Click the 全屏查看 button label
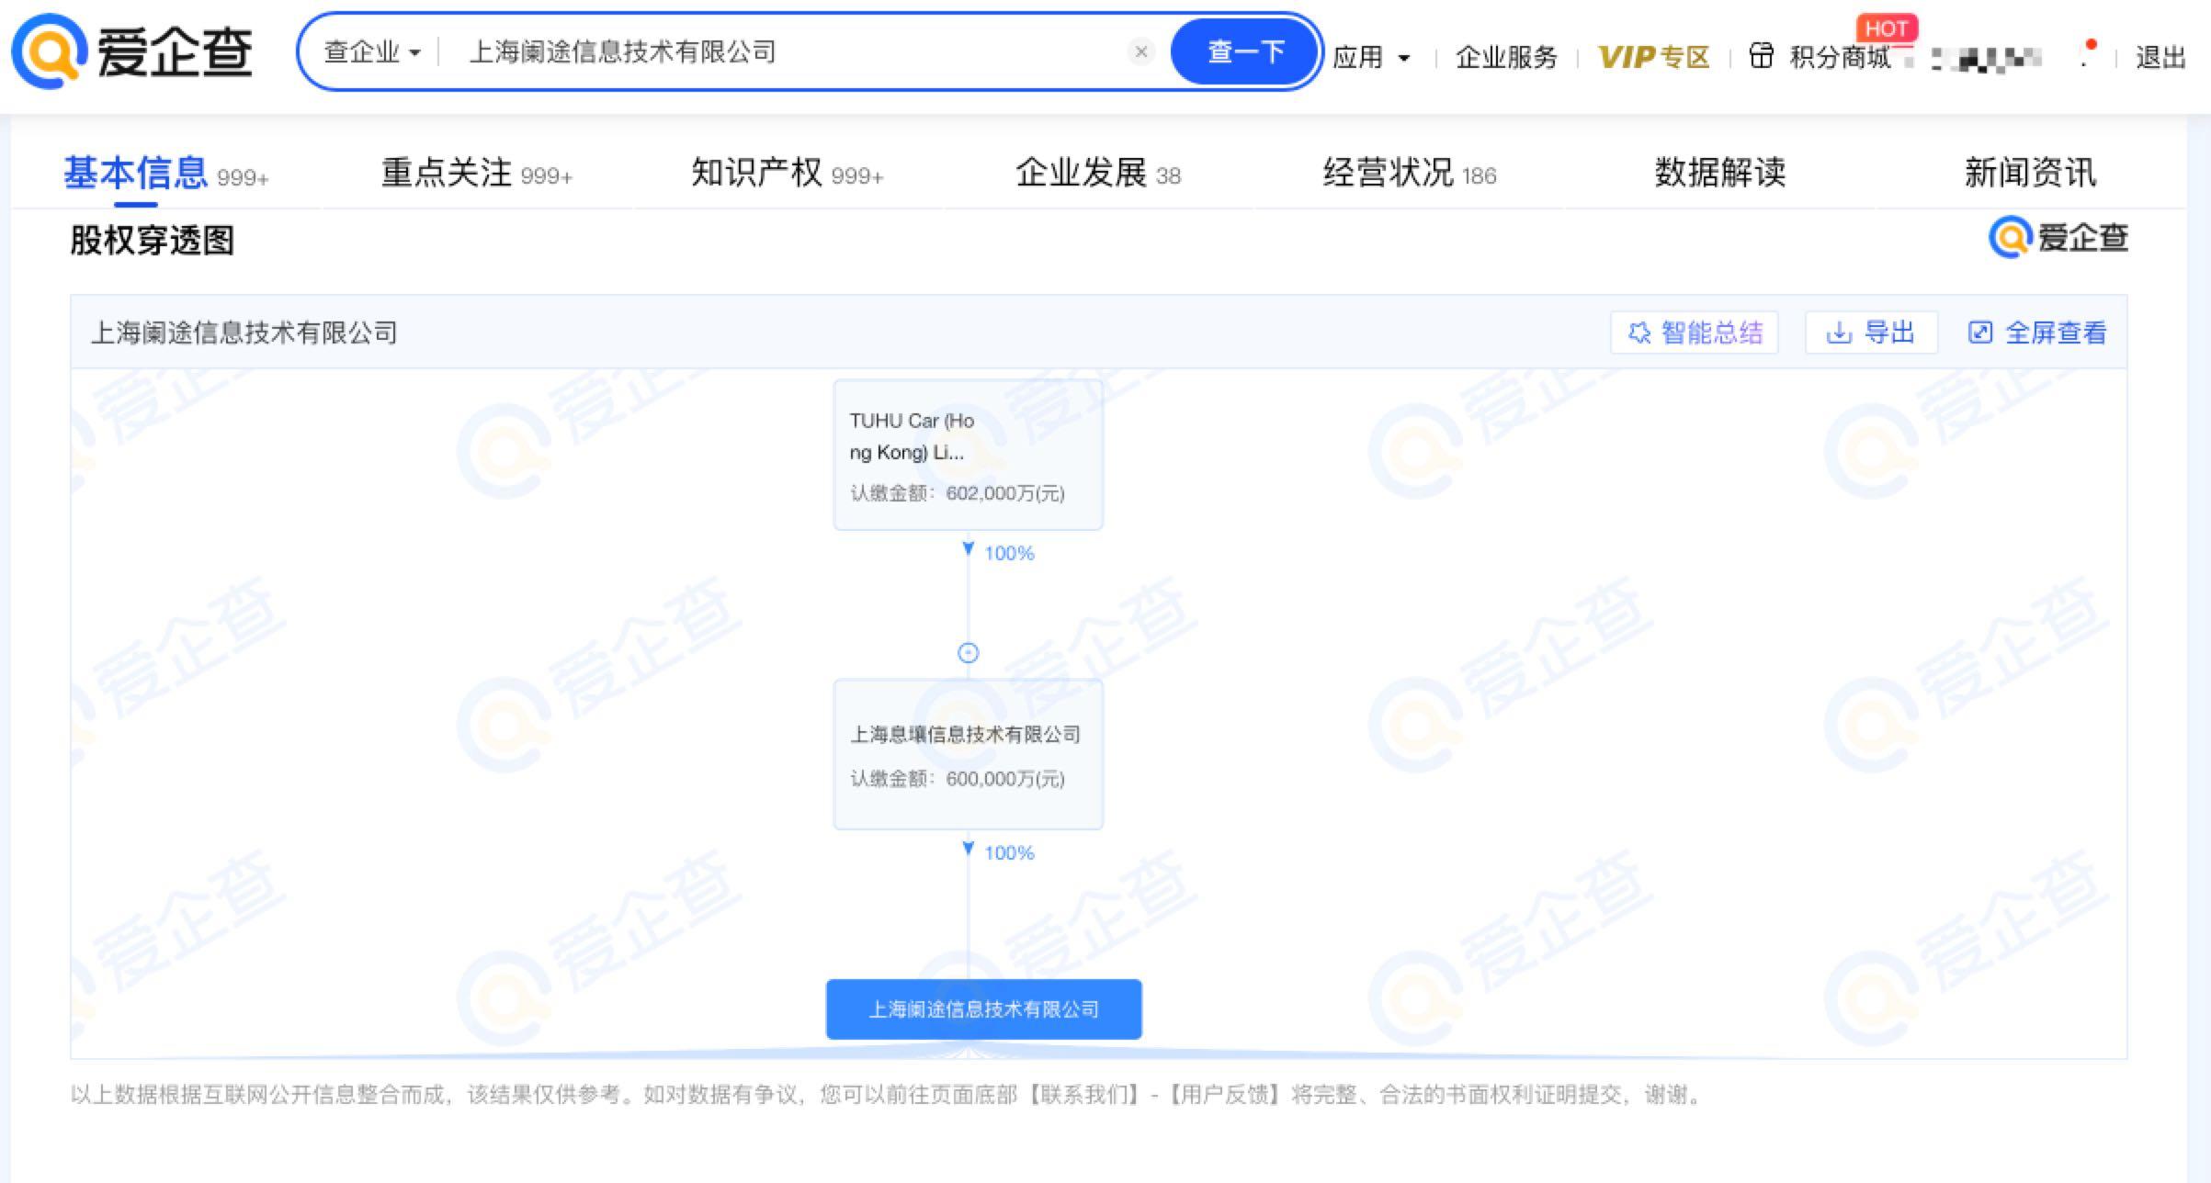2211x1183 pixels. click(x=2056, y=332)
